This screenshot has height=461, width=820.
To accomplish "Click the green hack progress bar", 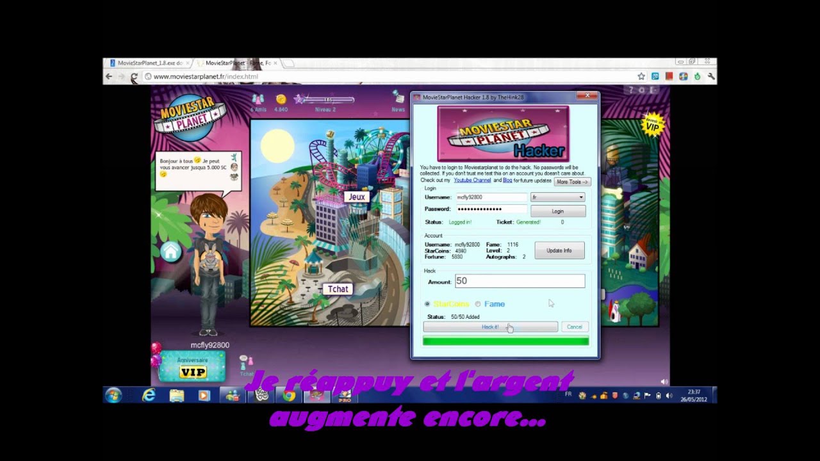I will click(x=505, y=341).
